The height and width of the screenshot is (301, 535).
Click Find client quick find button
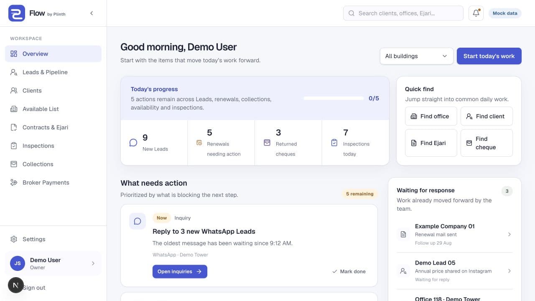487,116
